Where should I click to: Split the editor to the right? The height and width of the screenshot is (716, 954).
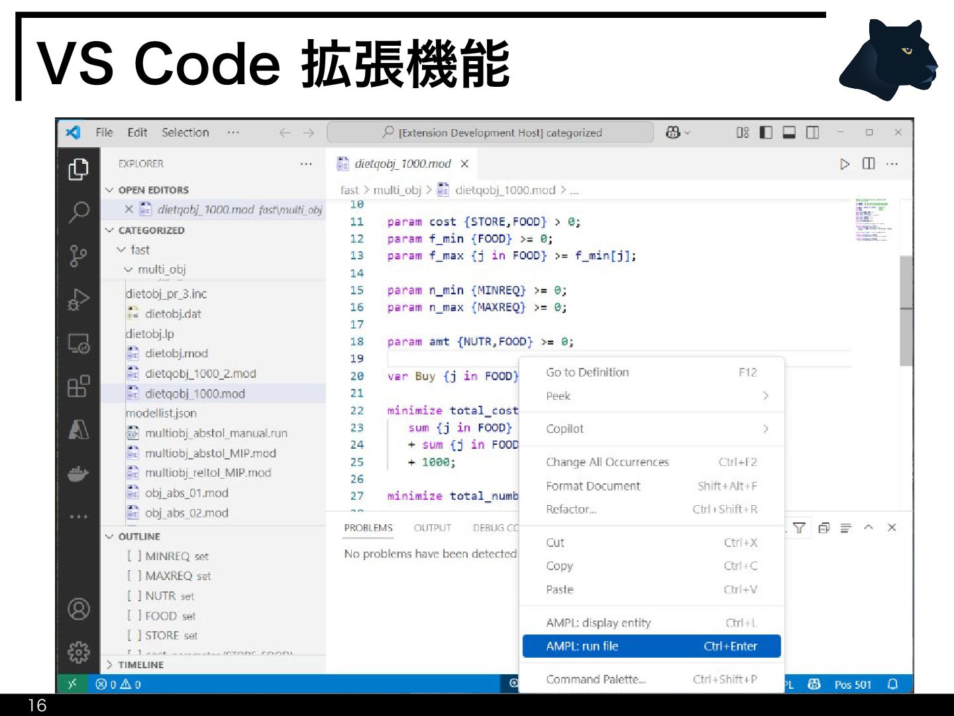[869, 164]
